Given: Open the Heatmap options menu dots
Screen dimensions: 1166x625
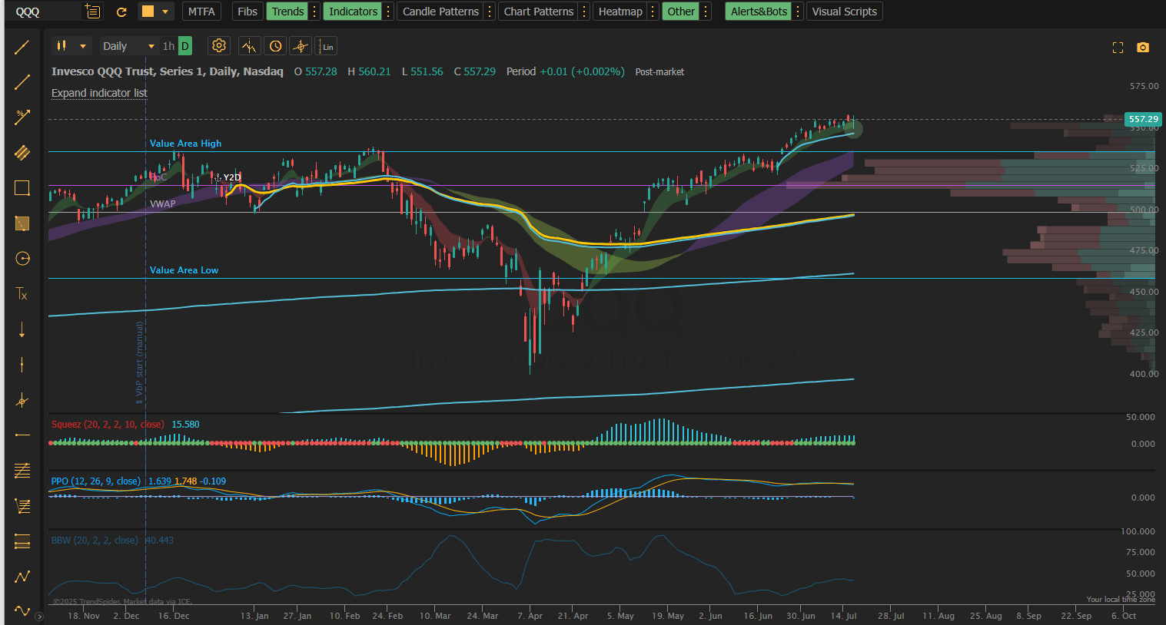Looking at the screenshot, I should [653, 12].
